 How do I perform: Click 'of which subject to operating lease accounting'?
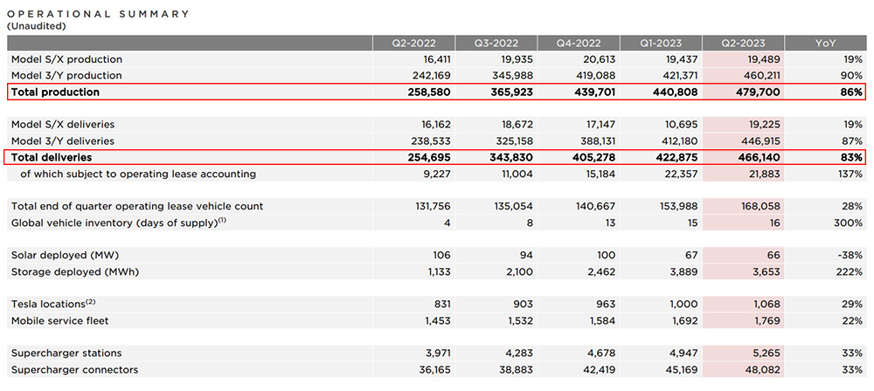[x=138, y=174]
